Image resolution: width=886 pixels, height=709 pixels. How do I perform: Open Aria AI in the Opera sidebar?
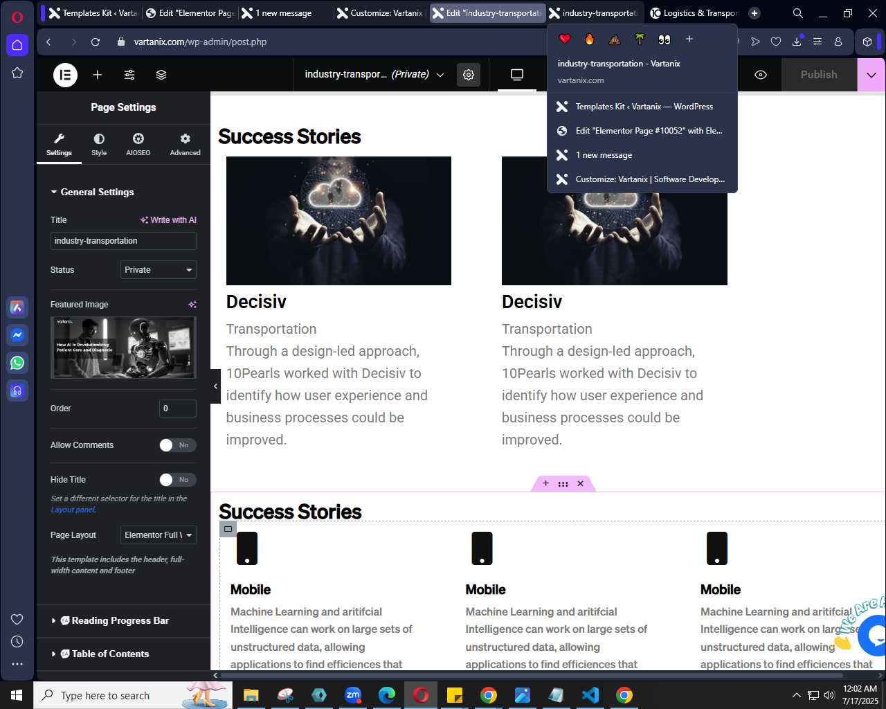17,307
